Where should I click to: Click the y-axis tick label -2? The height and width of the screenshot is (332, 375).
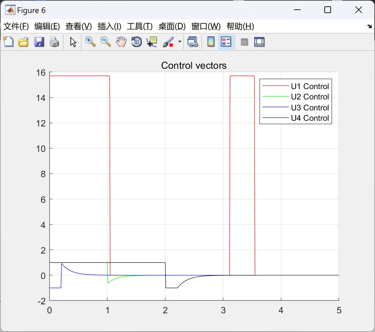pyautogui.click(x=42, y=301)
